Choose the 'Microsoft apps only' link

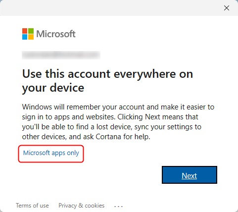(51, 153)
